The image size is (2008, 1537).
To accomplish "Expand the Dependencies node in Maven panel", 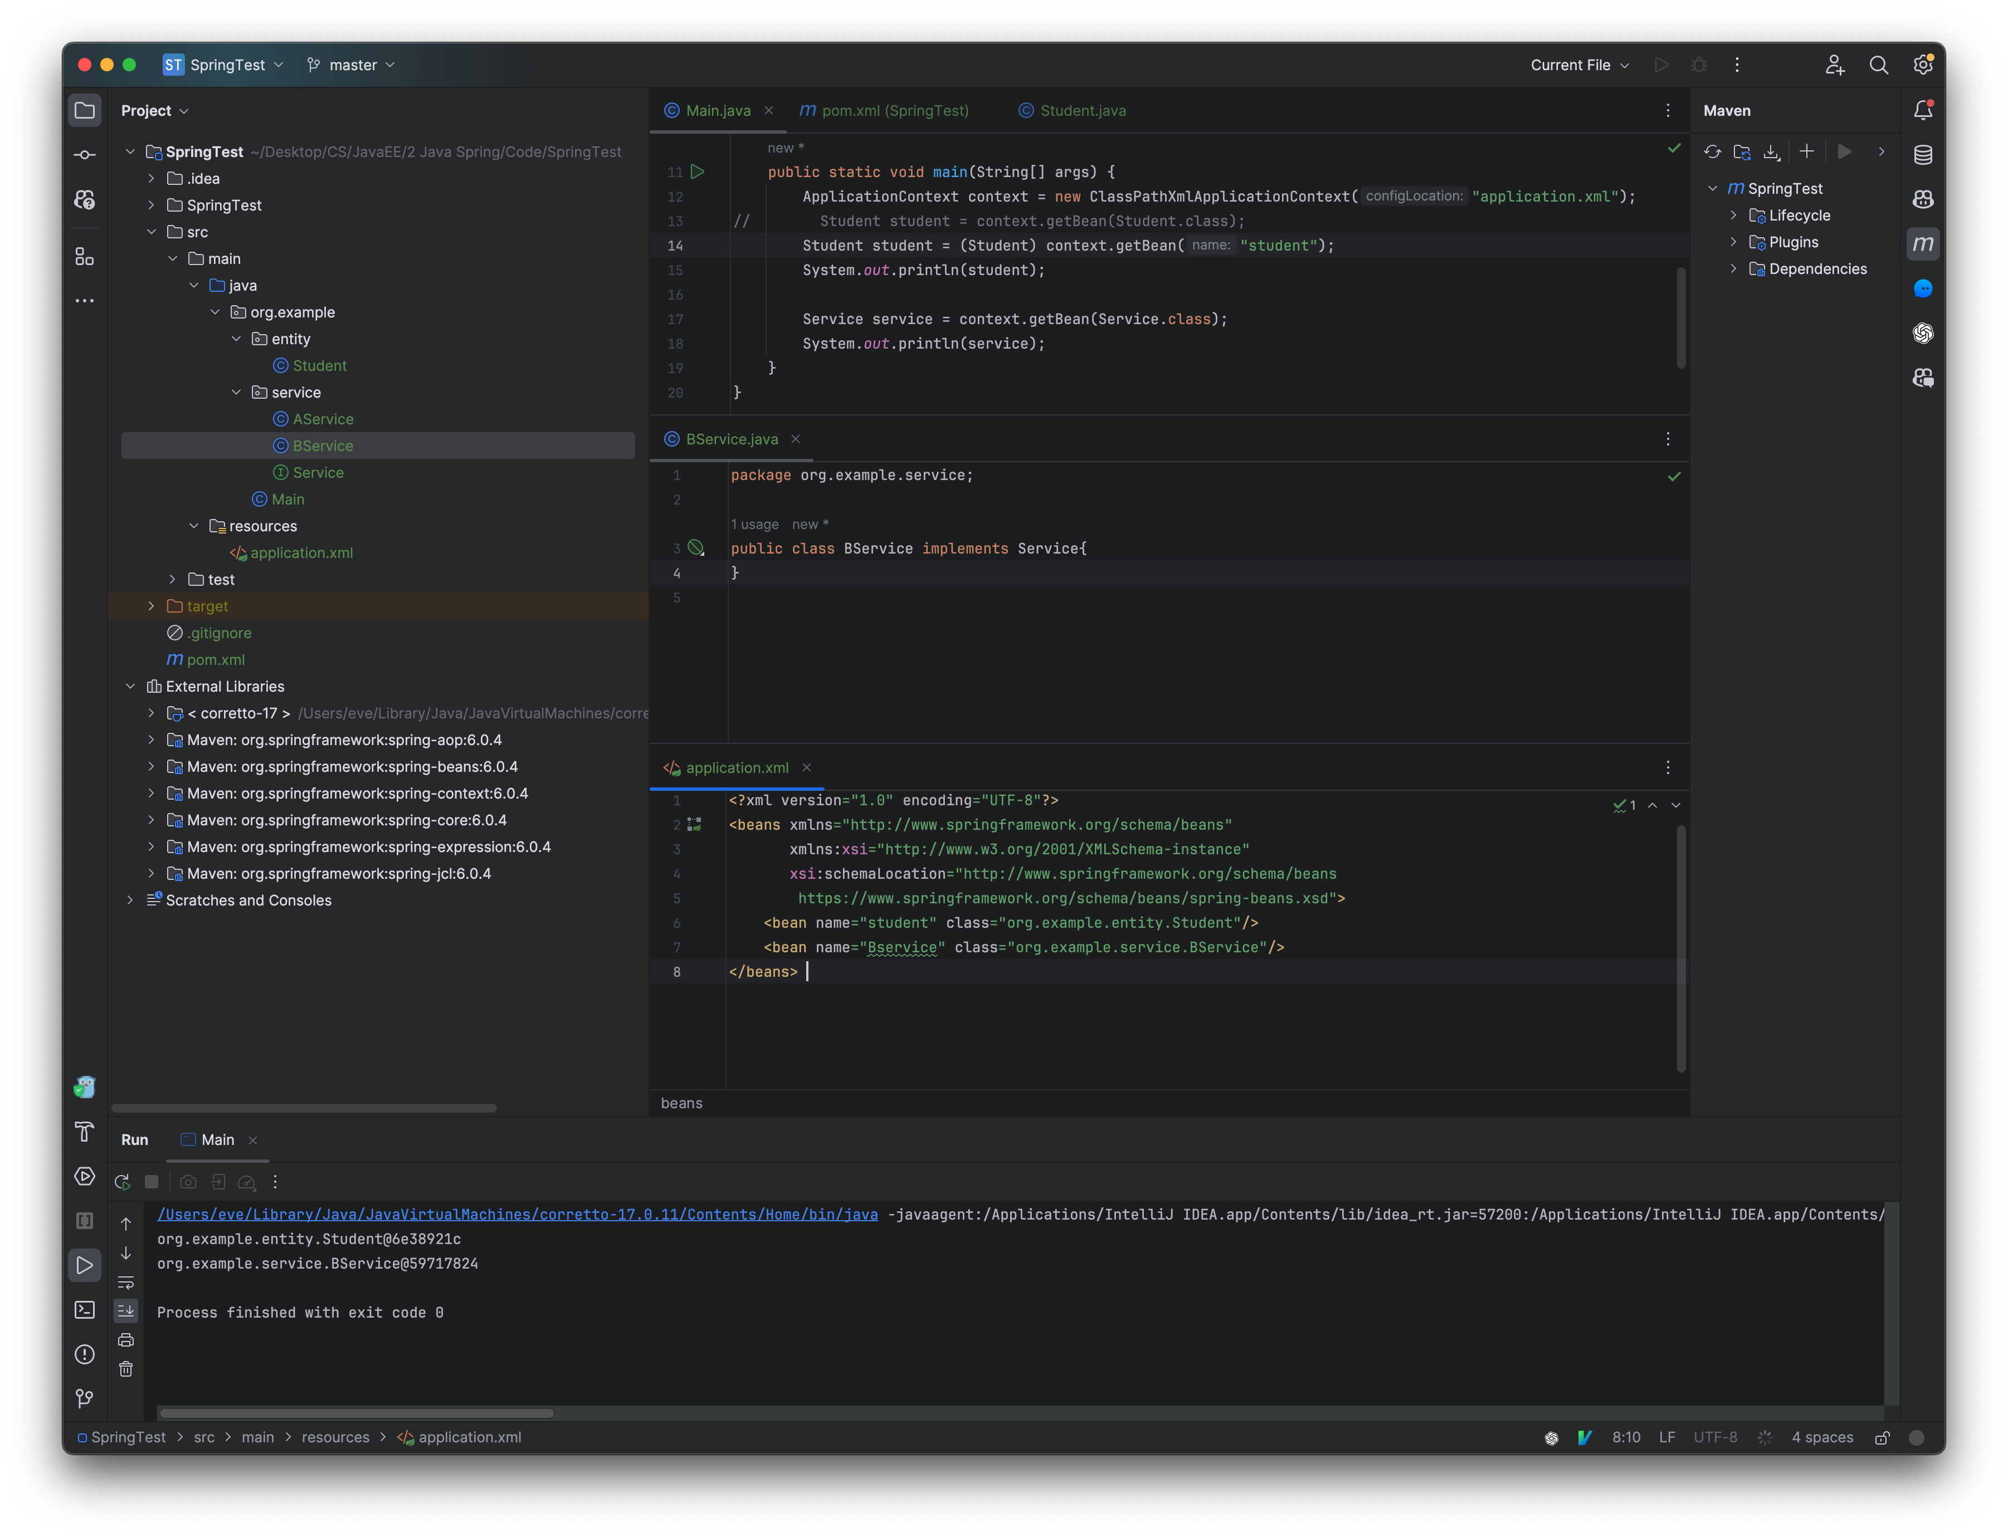I will 1734,268.
